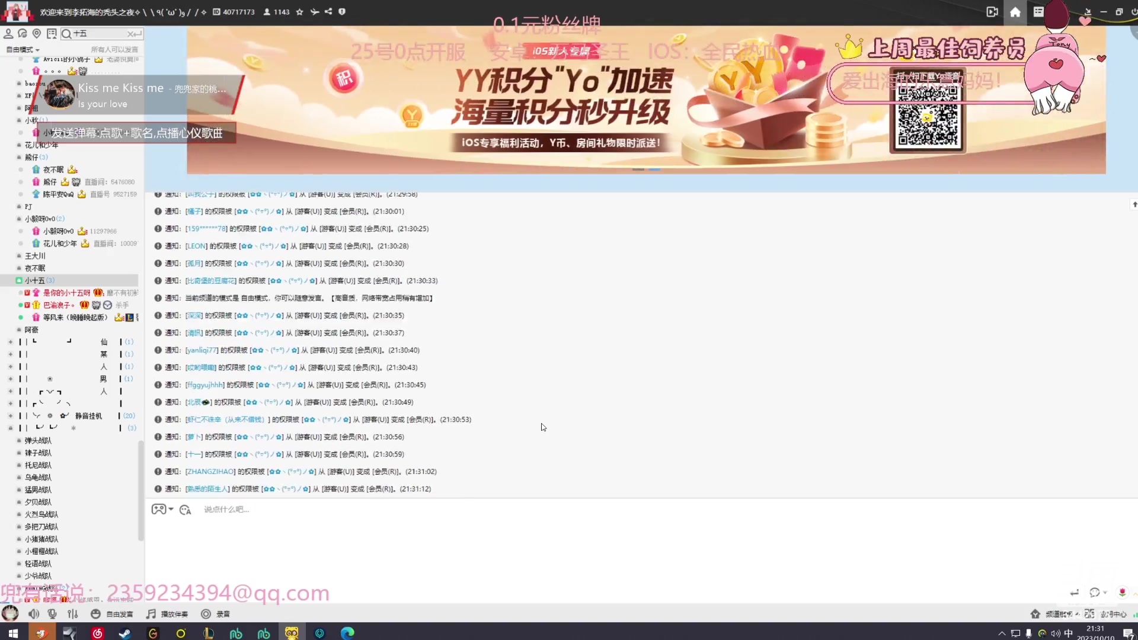Click the YY积分 promotional banner

coord(646,100)
